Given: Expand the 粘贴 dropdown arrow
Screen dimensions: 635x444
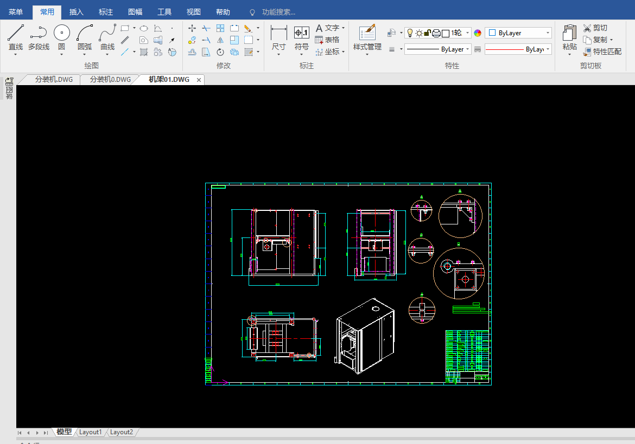Looking at the screenshot, I should pyautogui.click(x=570, y=54).
